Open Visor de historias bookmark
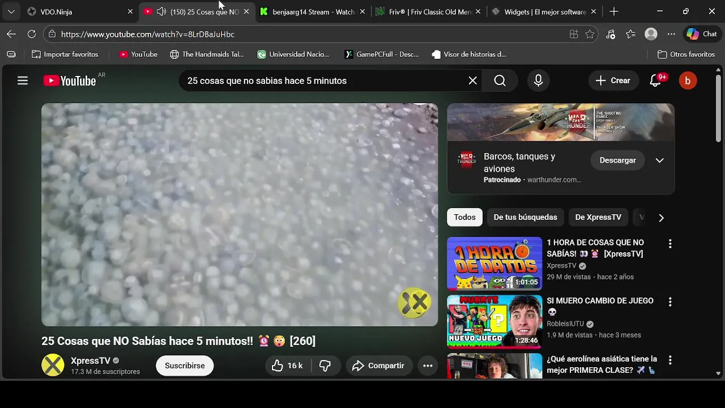The height and width of the screenshot is (408, 725). [x=469, y=54]
